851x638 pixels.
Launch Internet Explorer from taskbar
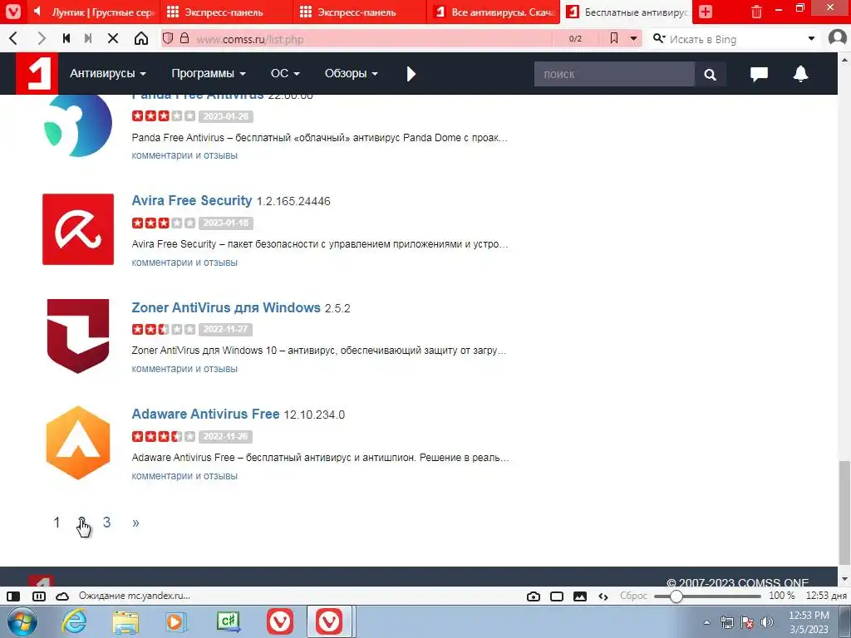[x=74, y=621]
